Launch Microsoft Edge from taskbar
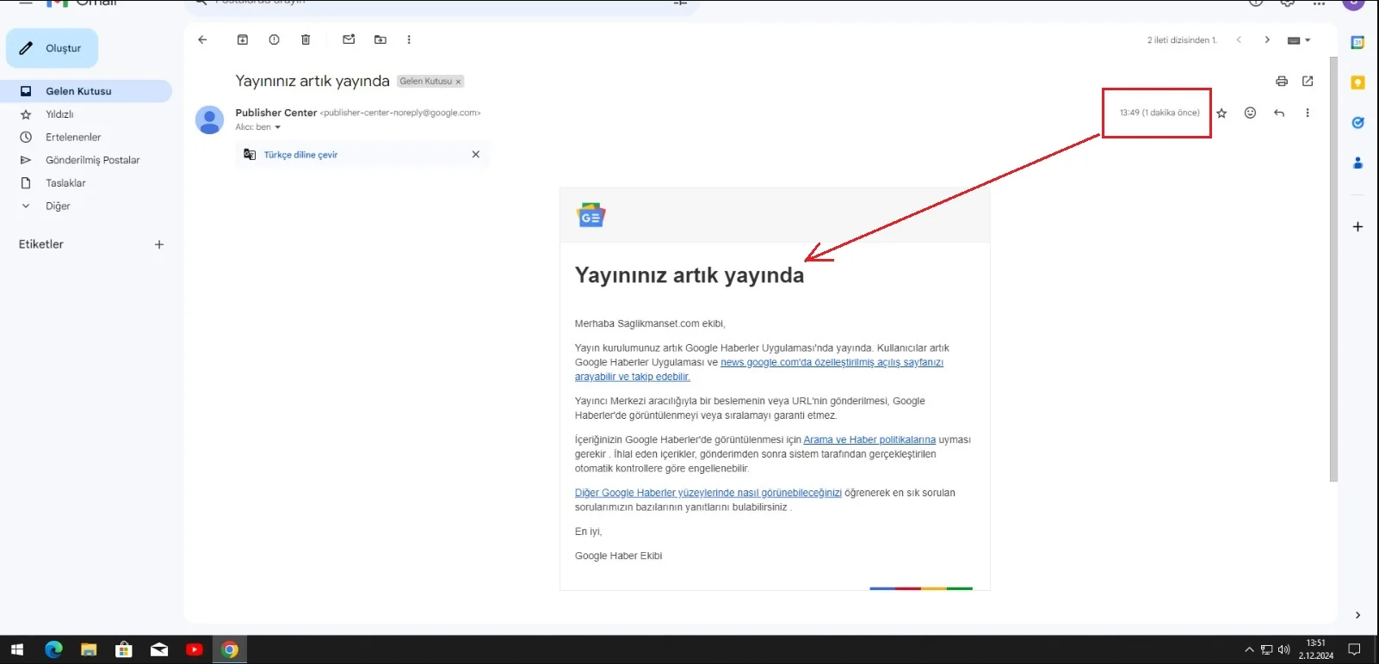1379x664 pixels. [53, 649]
